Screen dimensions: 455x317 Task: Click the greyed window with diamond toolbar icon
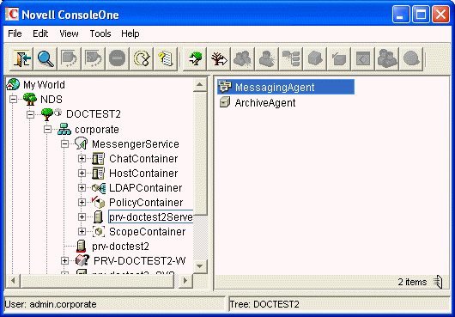coord(363,59)
